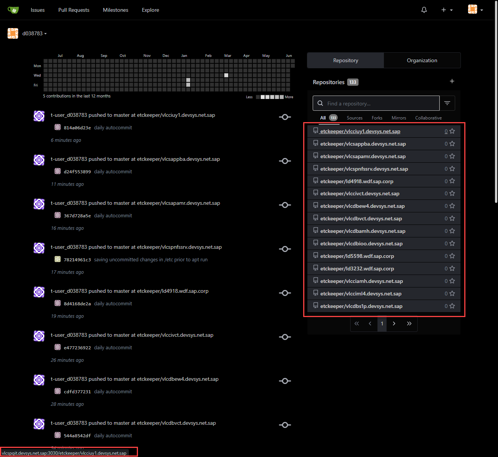Open commit e477236922
Viewport: 498px width, 457px height.
pos(77,348)
